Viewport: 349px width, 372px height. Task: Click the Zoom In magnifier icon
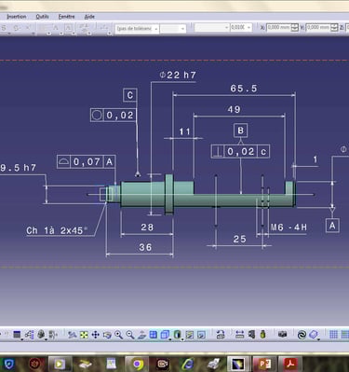tap(118, 335)
